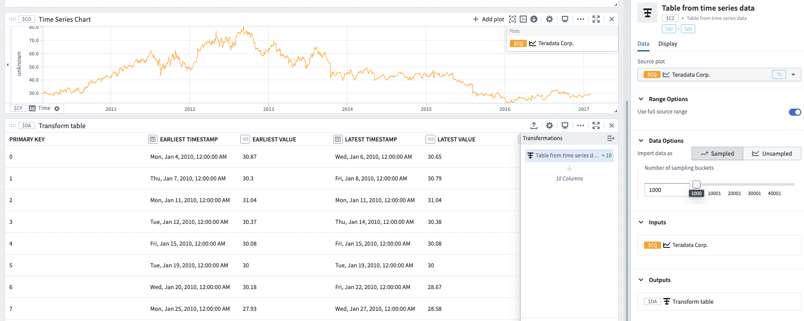This screenshot has height=321, width=804.
Task: Click the $CZ tag in side panel
Action: [x=670, y=18]
